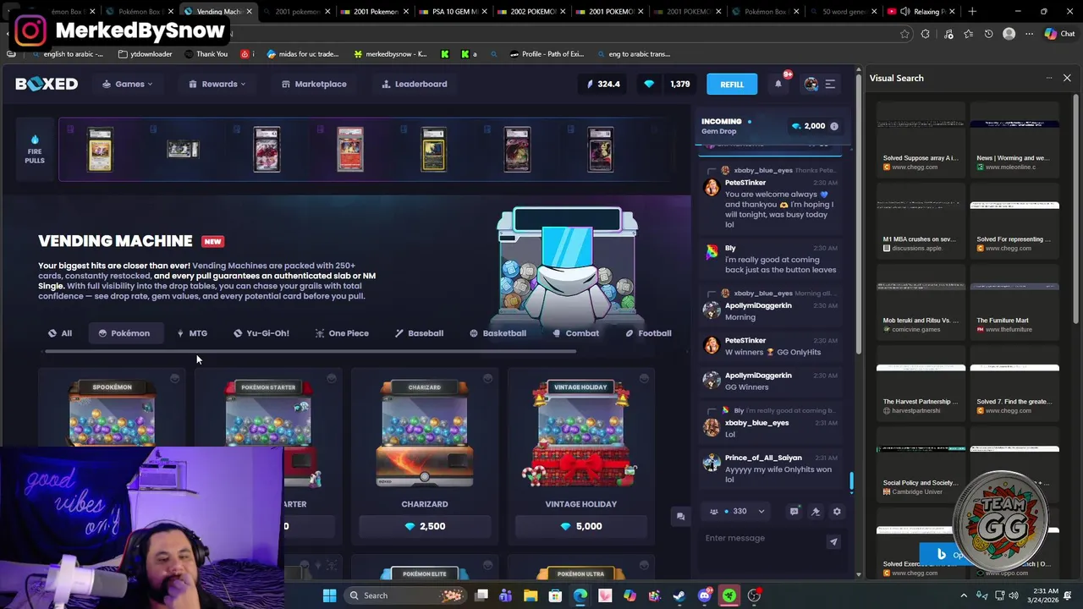Click the REFILL button

[x=732, y=84]
